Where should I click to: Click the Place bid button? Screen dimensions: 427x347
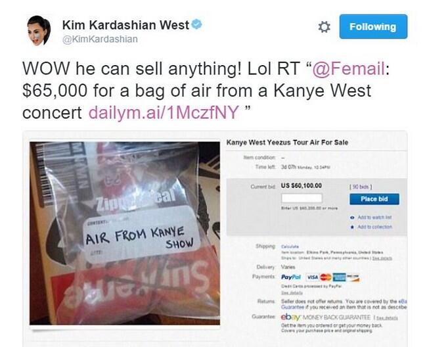[x=374, y=199]
